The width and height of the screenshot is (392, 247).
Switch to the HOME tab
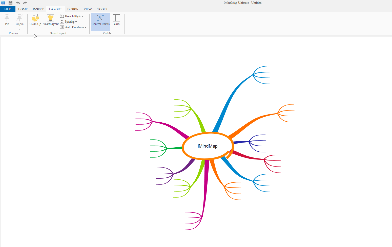[x=23, y=9]
